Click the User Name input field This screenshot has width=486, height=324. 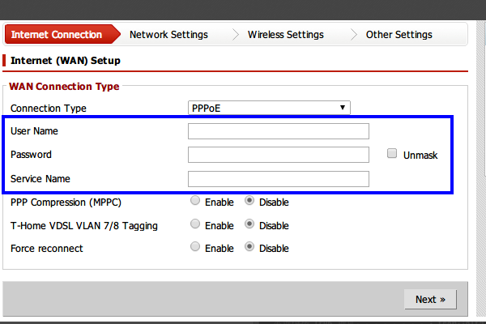click(x=278, y=131)
